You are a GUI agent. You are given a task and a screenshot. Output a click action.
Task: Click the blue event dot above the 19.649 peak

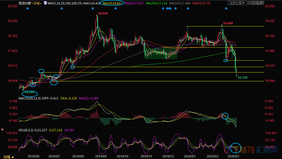(93, 9)
